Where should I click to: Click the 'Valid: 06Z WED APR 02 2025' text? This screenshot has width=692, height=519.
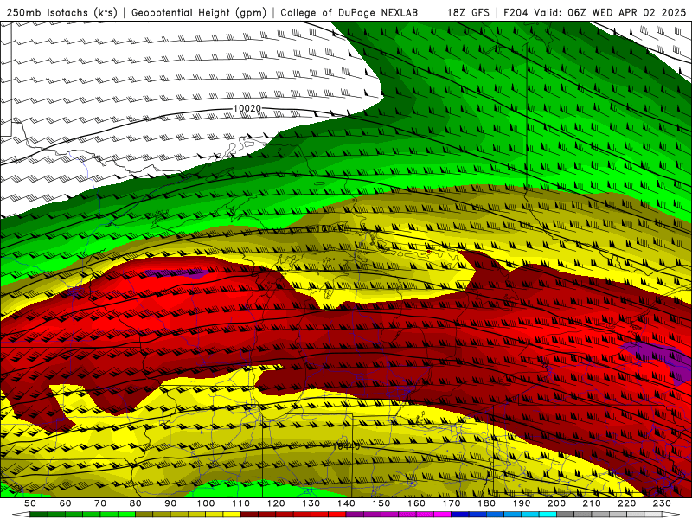coord(610,13)
